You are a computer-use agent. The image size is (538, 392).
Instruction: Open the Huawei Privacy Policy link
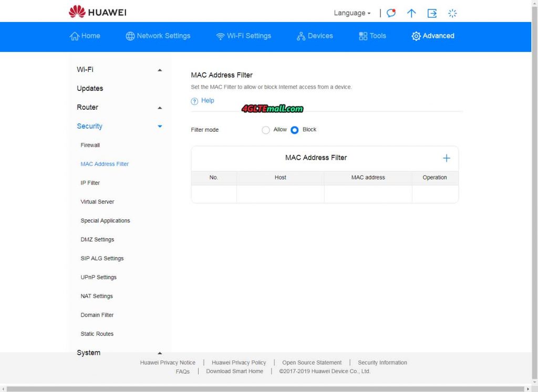tap(239, 362)
